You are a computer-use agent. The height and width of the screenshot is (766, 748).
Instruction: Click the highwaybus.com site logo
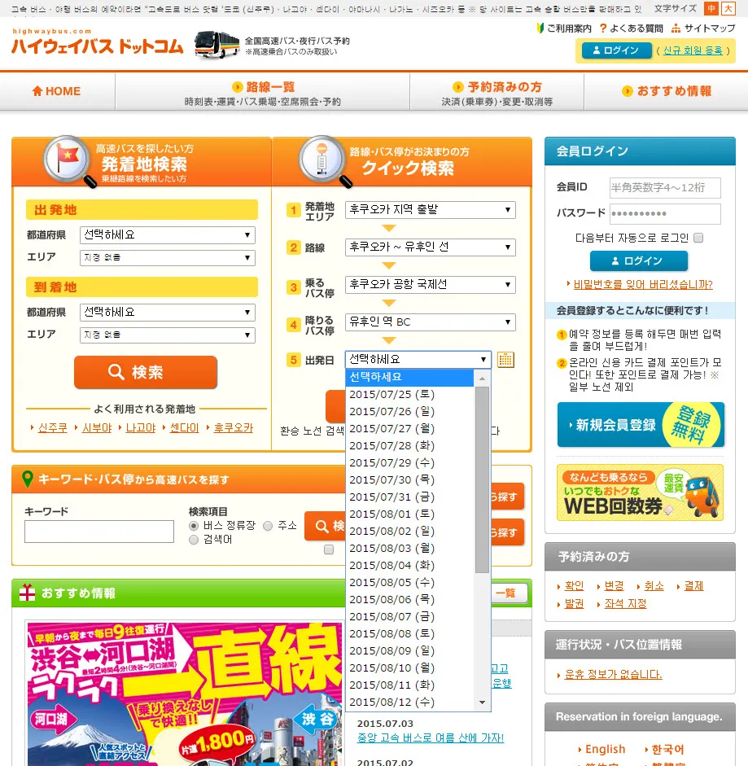tap(97, 42)
